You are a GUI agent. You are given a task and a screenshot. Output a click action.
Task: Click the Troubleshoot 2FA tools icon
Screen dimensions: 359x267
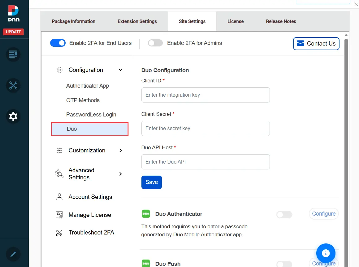click(x=59, y=233)
